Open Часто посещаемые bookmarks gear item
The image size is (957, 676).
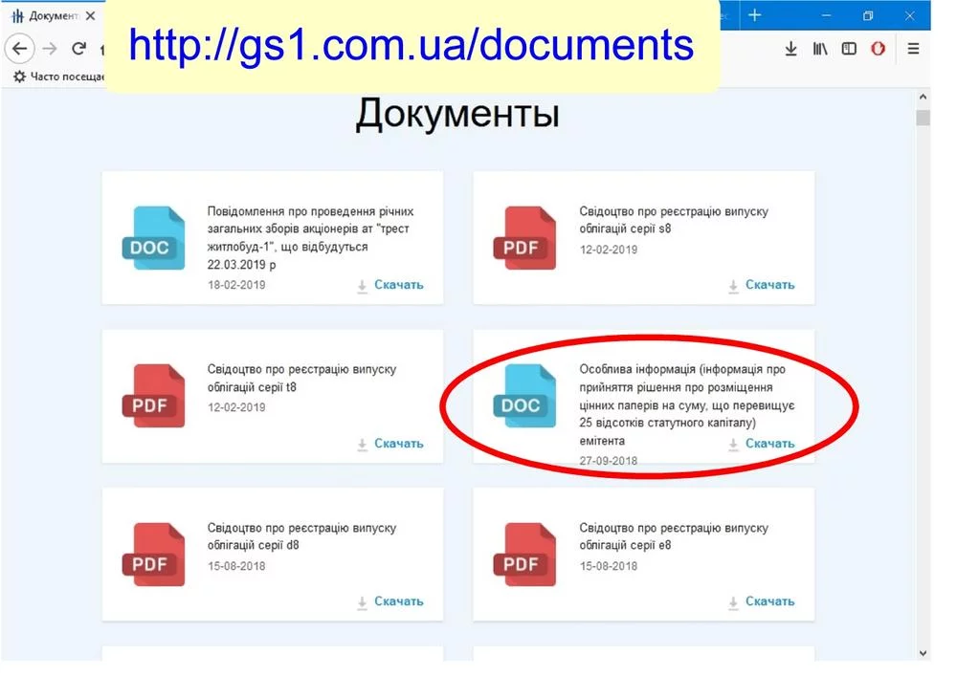[x=59, y=76]
